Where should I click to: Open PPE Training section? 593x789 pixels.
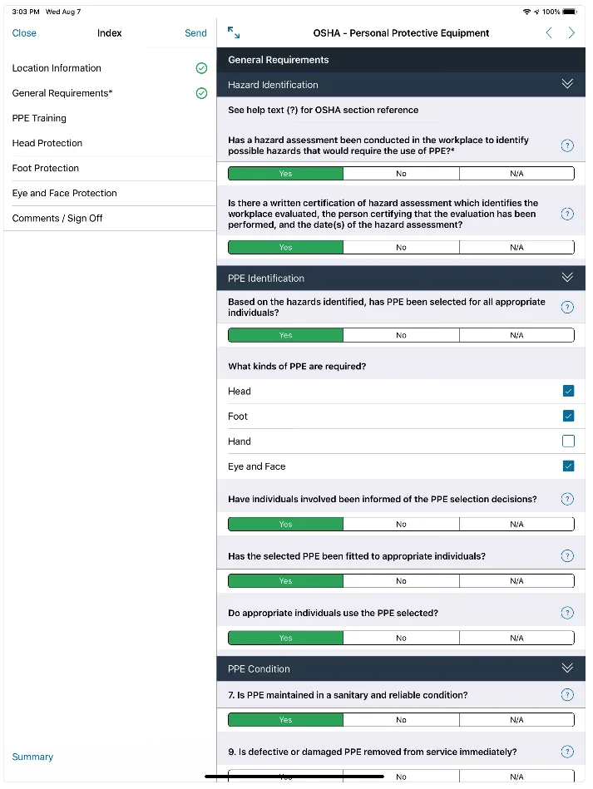pos(110,118)
